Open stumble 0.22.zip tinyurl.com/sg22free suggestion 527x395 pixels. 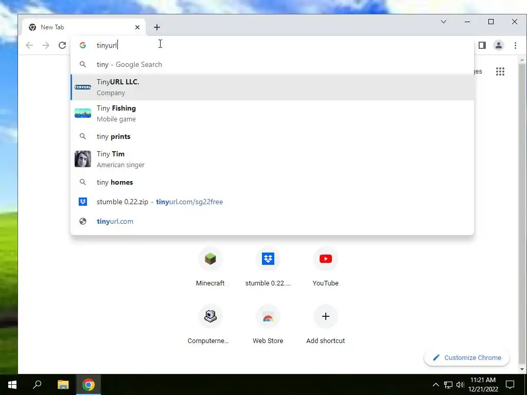click(272, 202)
